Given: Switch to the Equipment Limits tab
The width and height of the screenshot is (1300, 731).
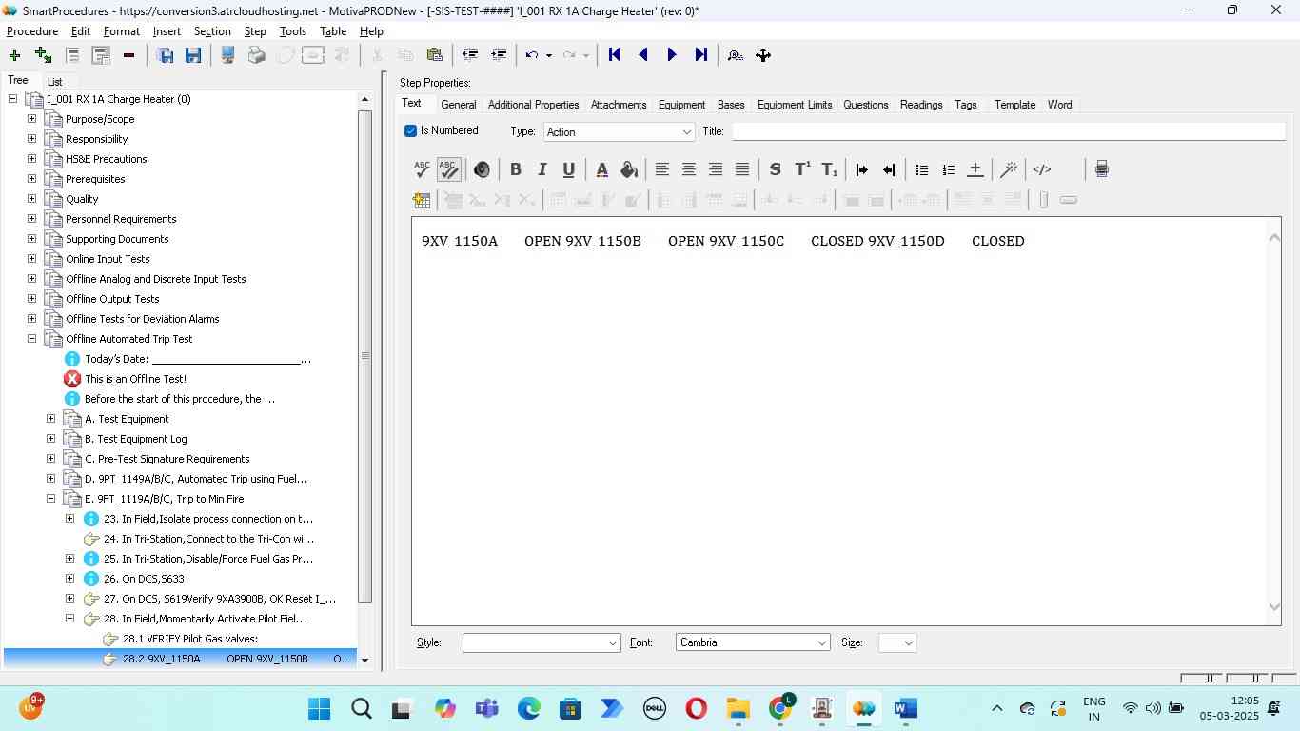Looking at the screenshot, I should point(794,105).
